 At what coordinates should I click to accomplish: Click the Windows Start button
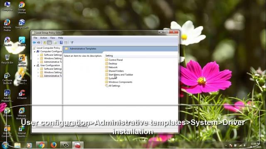(5, 145)
